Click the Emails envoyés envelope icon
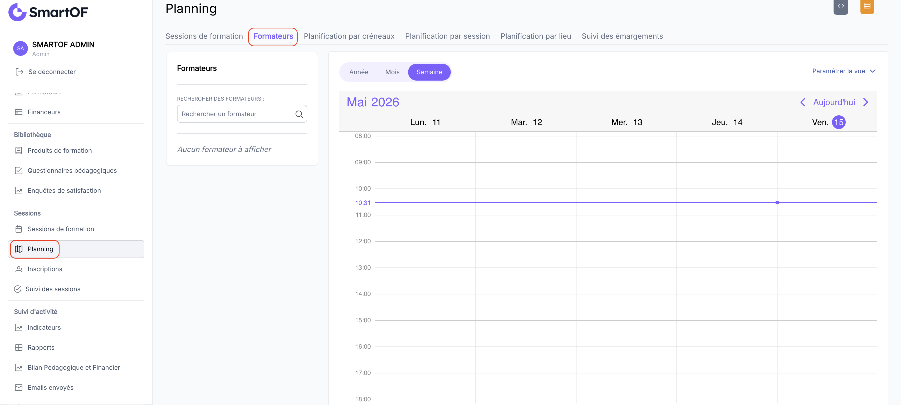901x405 pixels. point(18,387)
